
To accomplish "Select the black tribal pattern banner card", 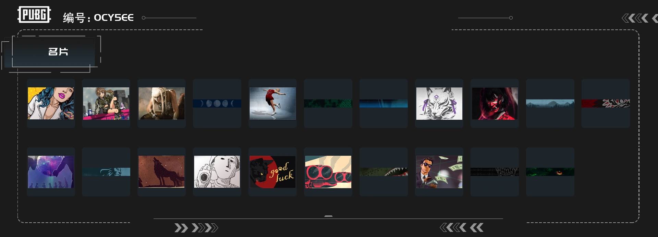I will pyautogui.click(x=495, y=172).
